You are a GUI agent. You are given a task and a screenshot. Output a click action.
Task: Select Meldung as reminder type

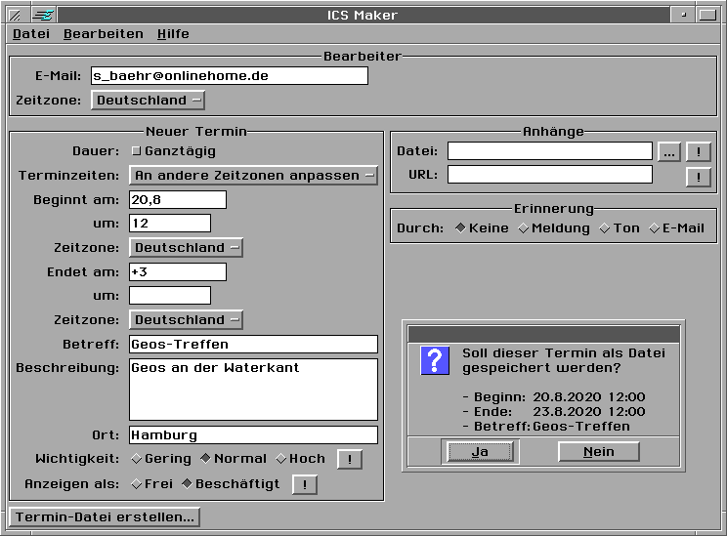point(524,228)
